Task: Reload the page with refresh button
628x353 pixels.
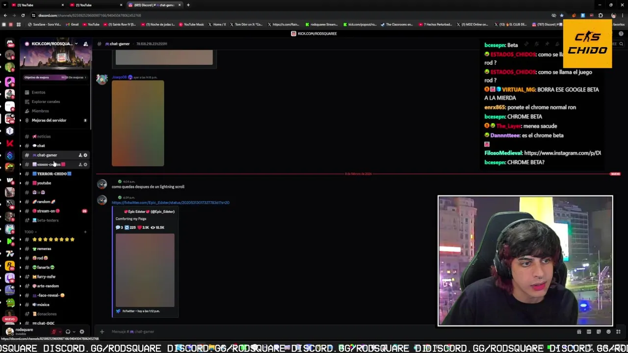Action: 23,15
